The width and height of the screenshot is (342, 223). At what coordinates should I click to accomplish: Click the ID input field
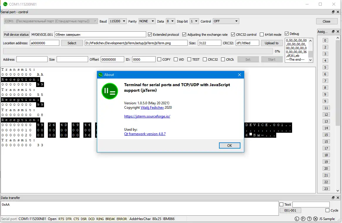click(144, 59)
